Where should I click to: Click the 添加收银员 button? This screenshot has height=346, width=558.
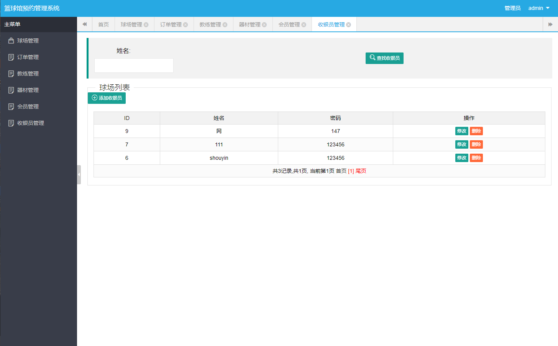point(107,98)
